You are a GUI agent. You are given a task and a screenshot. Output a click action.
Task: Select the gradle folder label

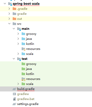click(x=22, y=14)
